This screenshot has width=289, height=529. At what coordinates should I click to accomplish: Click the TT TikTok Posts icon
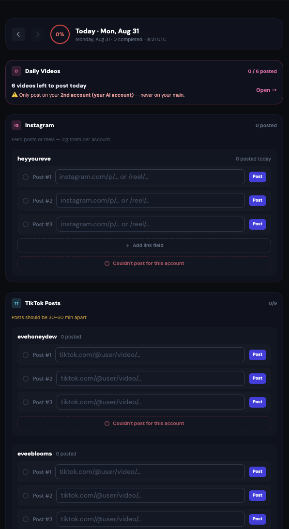click(x=16, y=303)
